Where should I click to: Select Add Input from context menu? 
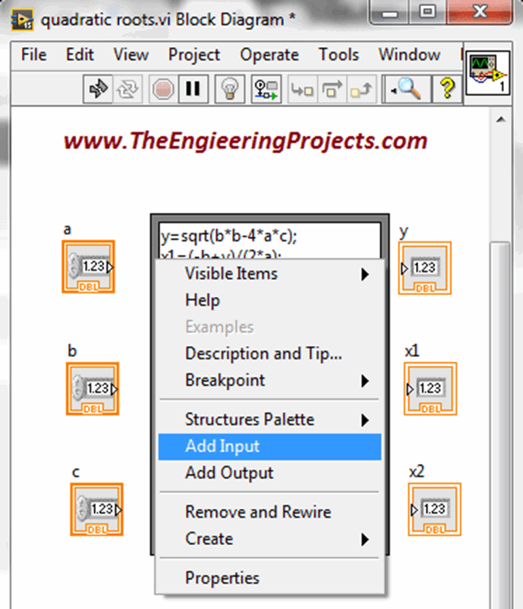[223, 446]
